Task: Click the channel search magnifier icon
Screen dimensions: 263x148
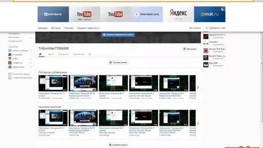Action: [90, 54]
